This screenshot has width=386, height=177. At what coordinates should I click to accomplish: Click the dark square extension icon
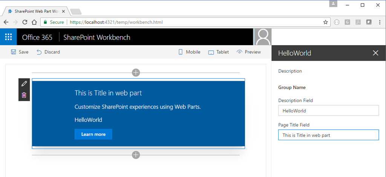point(369,22)
